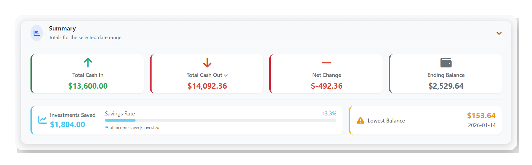Expand the Total Cash Out dropdown chevron
The height and width of the screenshot is (165, 532).
tap(226, 75)
